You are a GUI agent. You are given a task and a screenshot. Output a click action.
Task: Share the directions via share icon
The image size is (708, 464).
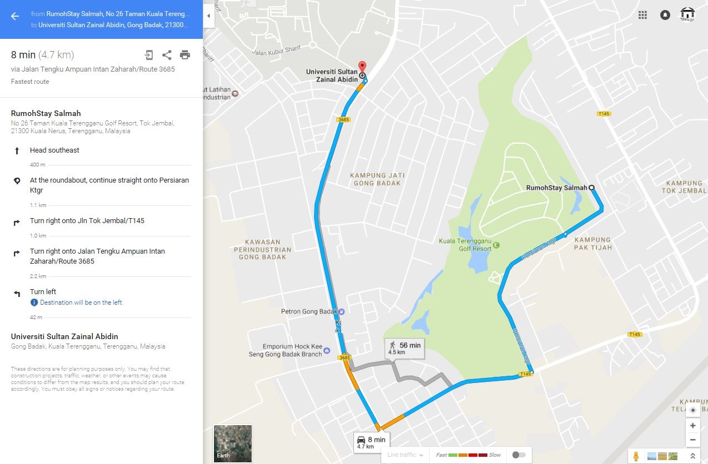(166, 55)
